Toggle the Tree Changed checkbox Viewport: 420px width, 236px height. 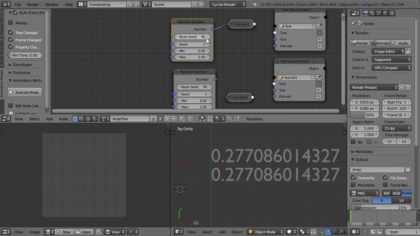(10, 32)
